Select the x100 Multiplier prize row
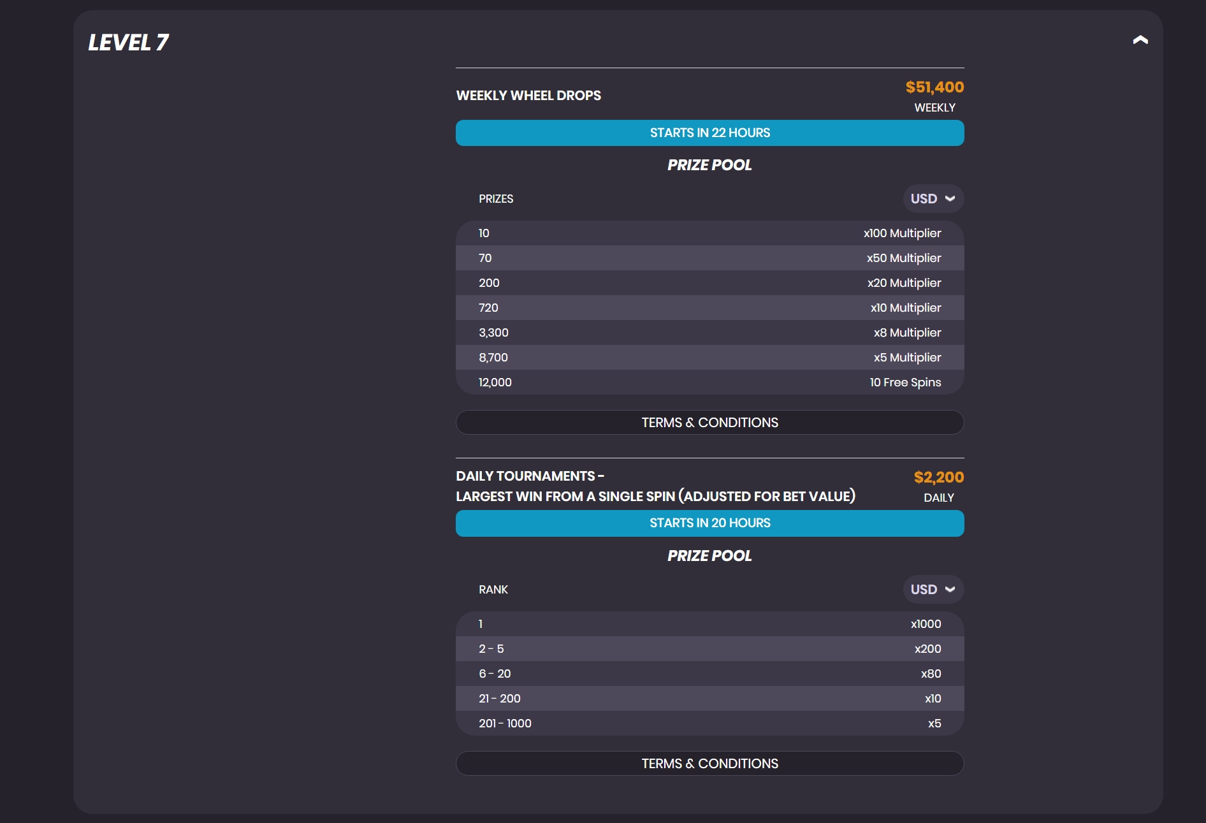Image resolution: width=1206 pixels, height=823 pixels. (709, 233)
